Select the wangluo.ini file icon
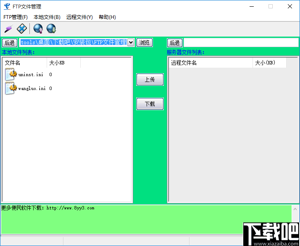 pyautogui.click(x=11, y=88)
